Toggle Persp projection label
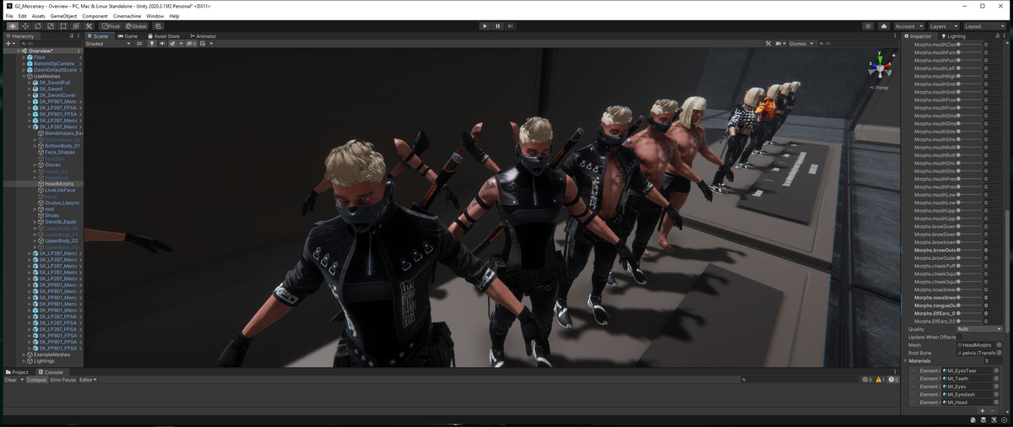The image size is (1013, 427). point(881,87)
